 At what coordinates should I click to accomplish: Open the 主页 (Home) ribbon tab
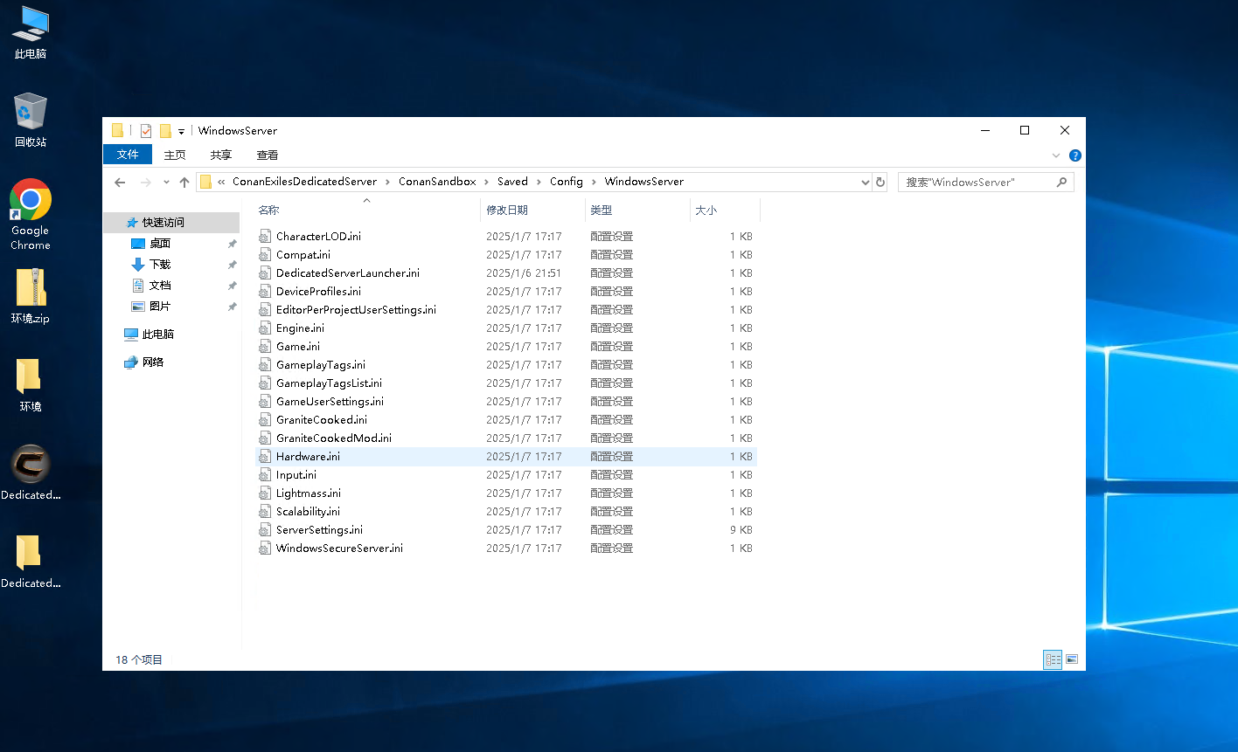[175, 155]
